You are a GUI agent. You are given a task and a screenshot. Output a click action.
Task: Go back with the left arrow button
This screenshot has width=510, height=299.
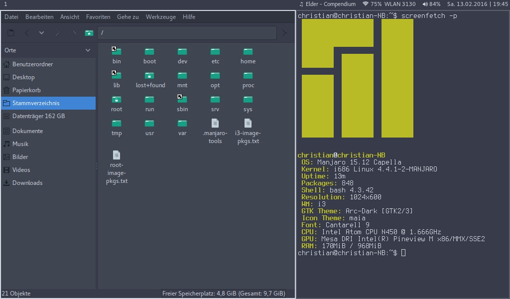[27, 33]
